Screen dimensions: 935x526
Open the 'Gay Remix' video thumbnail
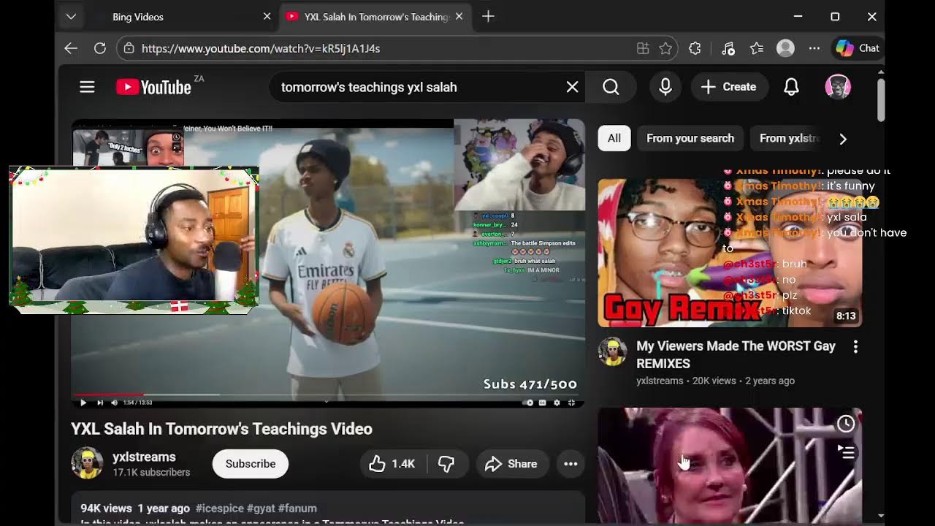[730, 253]
